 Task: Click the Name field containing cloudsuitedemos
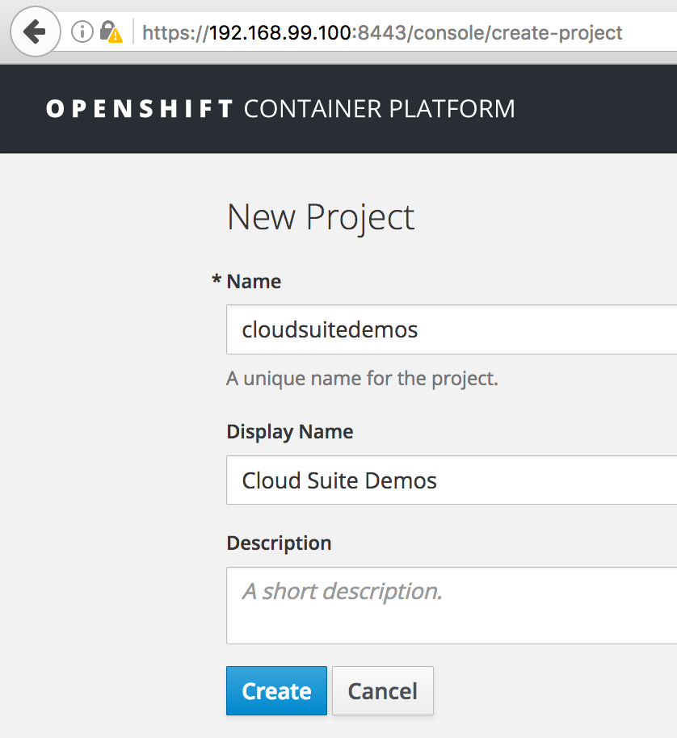[x=451, y=329]
